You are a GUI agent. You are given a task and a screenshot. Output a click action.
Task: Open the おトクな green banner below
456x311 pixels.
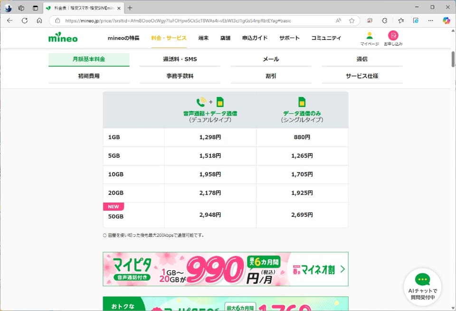click(225, 303)
